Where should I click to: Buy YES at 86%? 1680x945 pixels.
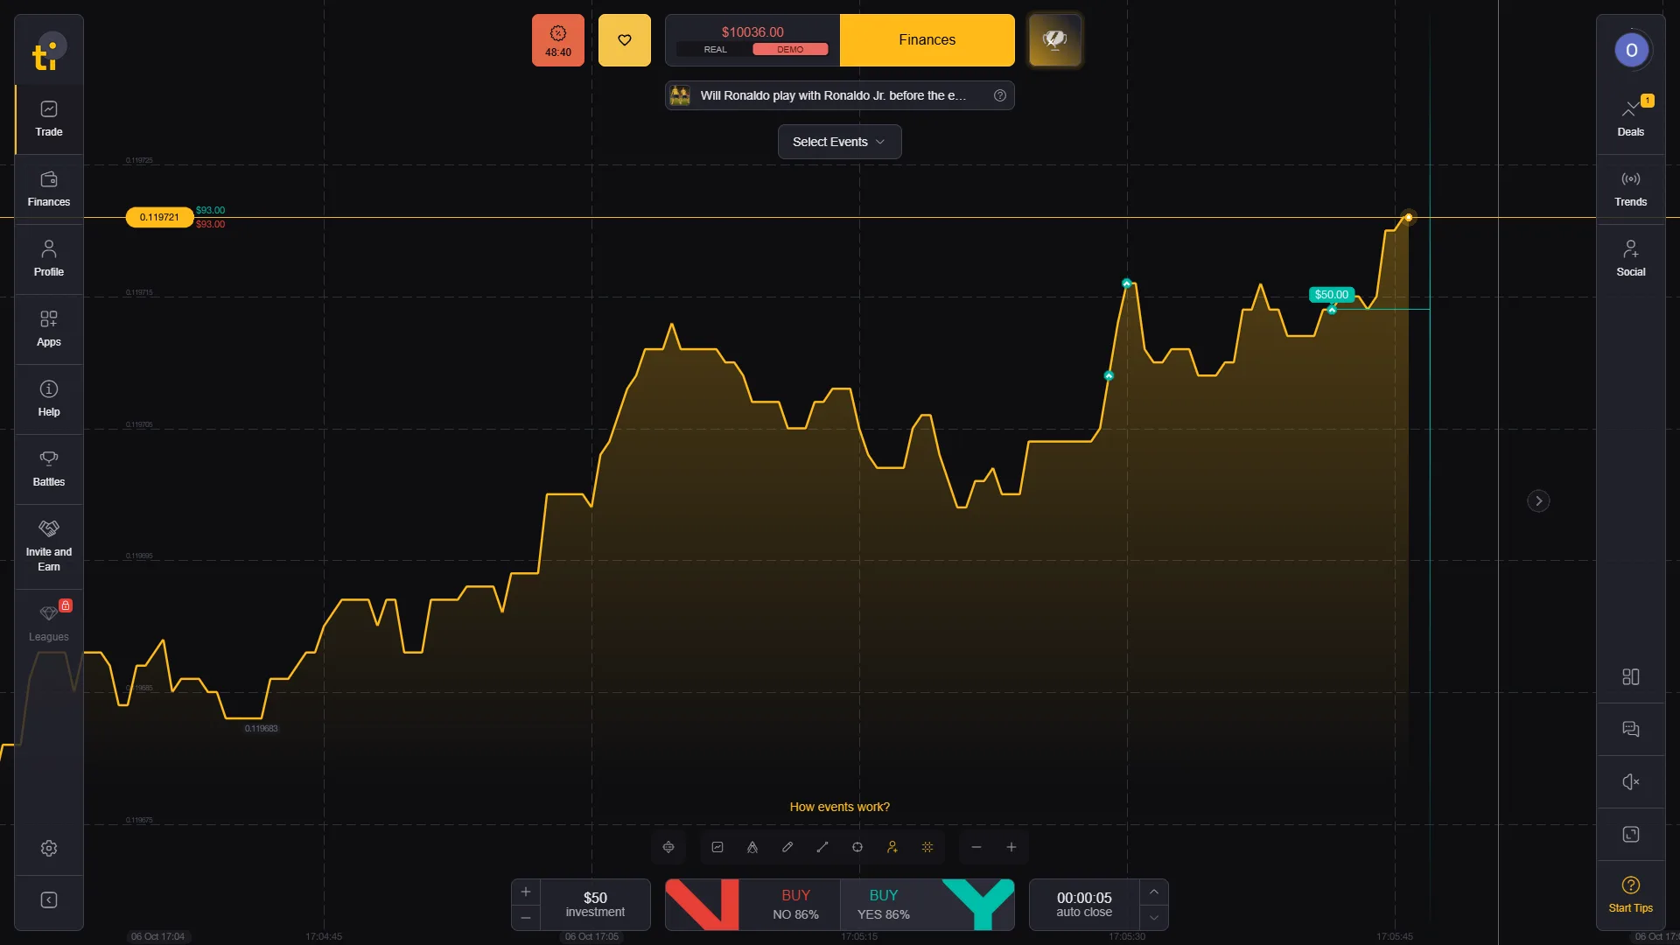pyautogui.click(x=927, y=905)
